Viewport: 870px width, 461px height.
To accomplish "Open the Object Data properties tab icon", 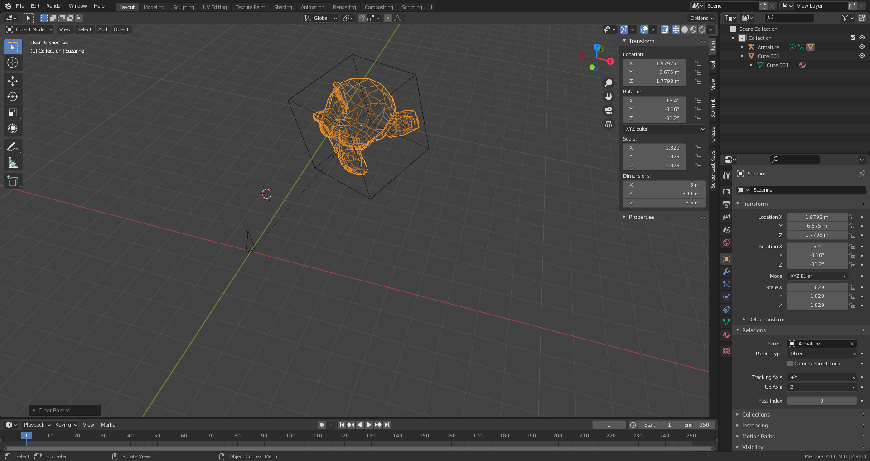I will click(726, 322).
